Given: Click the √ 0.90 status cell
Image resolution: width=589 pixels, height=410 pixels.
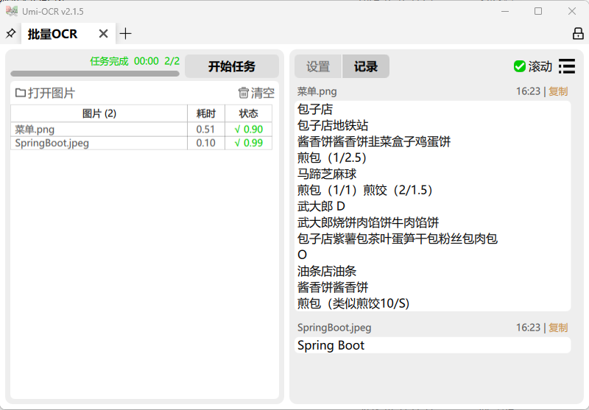Looking at the screenshot, I should pos(249,130).
